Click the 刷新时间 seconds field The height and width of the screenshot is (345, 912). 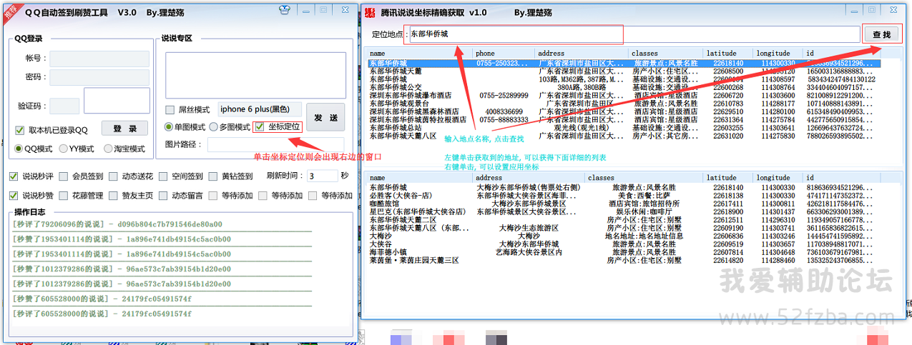[x=321, y=176]
